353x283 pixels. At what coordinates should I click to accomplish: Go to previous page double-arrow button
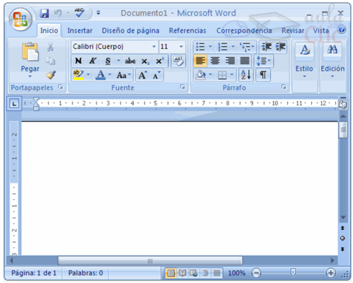click(x=342, y=228)
